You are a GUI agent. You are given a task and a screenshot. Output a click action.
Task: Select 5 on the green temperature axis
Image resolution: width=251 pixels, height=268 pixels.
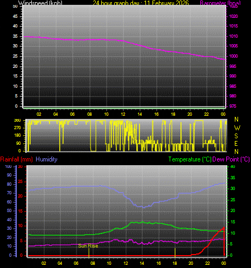click(232, 244)
